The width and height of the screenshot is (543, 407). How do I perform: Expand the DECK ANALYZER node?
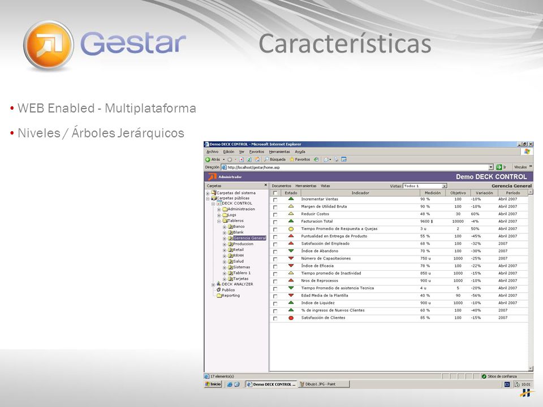coord(213,284)
